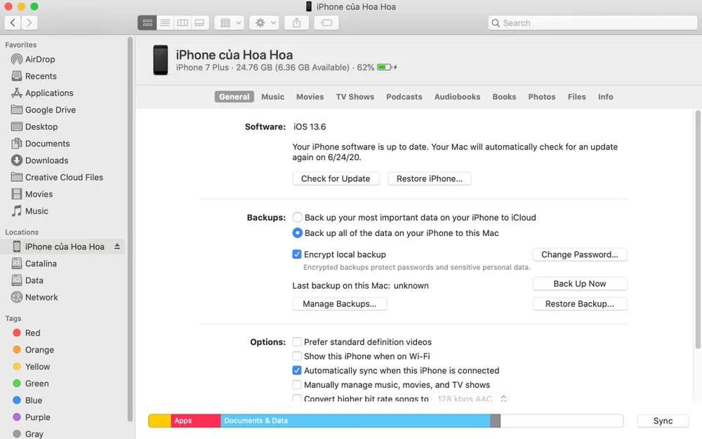This screenshot has width=702, height=439.
Task: Click the Apps segment in storage bar
Action: point(196,421)
